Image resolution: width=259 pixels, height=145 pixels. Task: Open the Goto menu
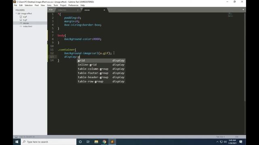click(x=49, y=5)
